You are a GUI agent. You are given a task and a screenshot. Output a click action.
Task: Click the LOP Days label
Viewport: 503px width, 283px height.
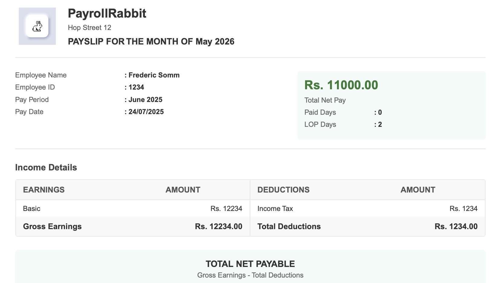click(x=320, y=124)
